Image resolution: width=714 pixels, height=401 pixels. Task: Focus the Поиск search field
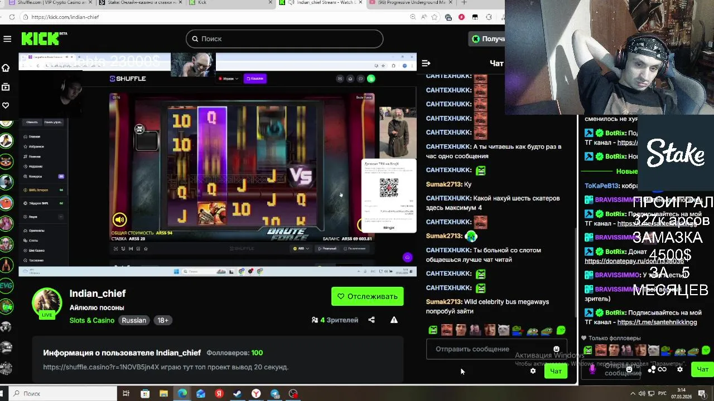284,38
